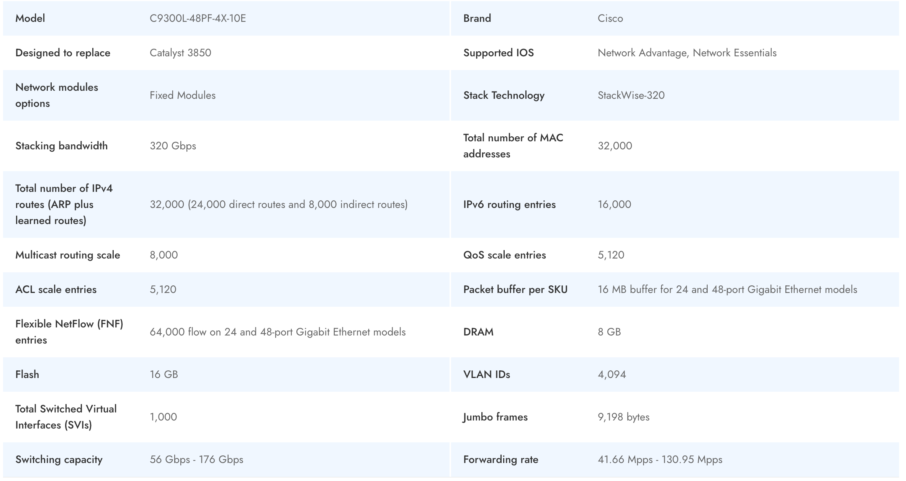Viewport: 906px width, 481px height.
Task: Click the Flexible NetFlow entries value
Action: coord(278,332)
